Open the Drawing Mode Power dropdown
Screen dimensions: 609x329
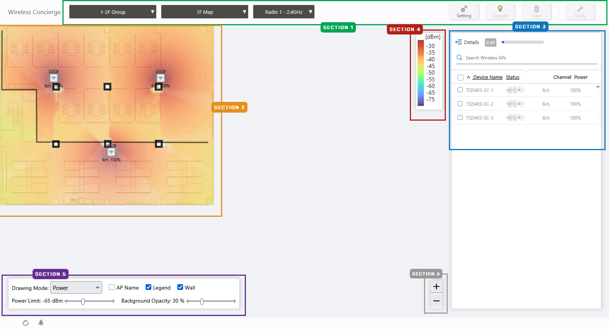[76, 288]
